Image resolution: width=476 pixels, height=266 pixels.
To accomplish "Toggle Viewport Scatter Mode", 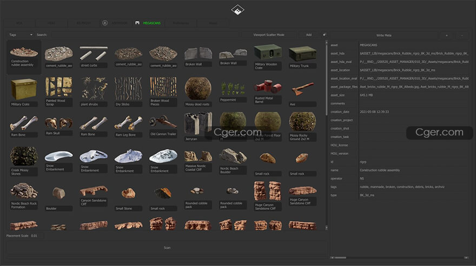I will point(269,35).
